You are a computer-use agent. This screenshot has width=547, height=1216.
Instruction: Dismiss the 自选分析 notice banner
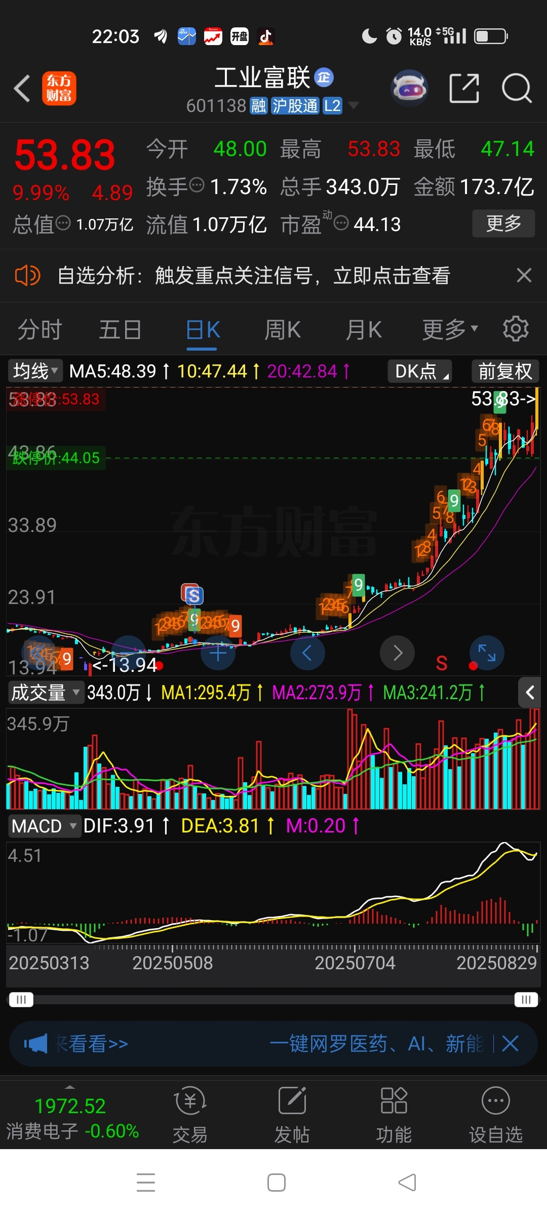524,275
